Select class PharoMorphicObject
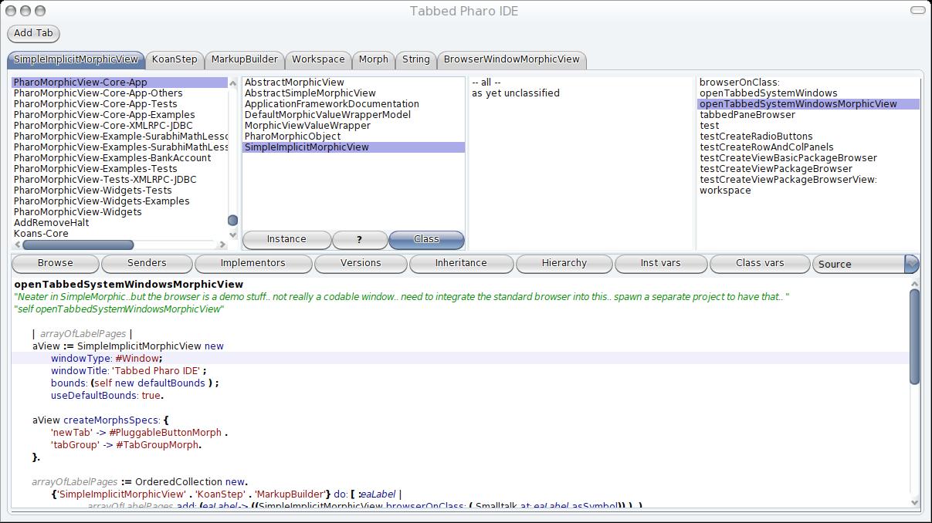 pos(354,137)
